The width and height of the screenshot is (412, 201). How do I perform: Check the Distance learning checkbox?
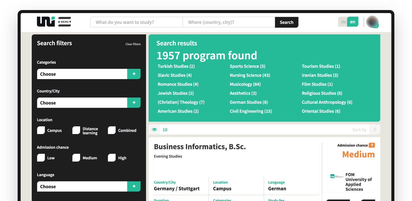coord(76,130)
